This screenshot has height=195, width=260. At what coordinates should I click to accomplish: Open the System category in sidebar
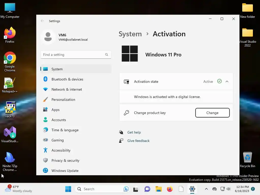76,69
